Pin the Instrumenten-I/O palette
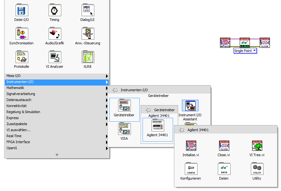The height and width of the screenshot is (191, 281). point(115,90)
